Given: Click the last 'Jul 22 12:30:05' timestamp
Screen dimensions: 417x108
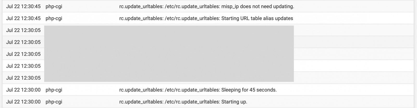Looking at the screenshot, I should (23, 78).
